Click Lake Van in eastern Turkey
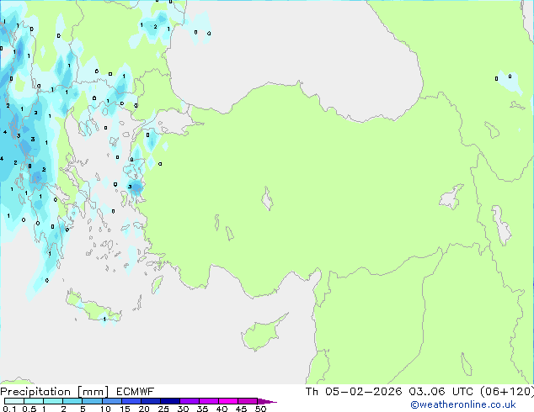This screenshot has width=534, height=412. [x=451, y=198]
